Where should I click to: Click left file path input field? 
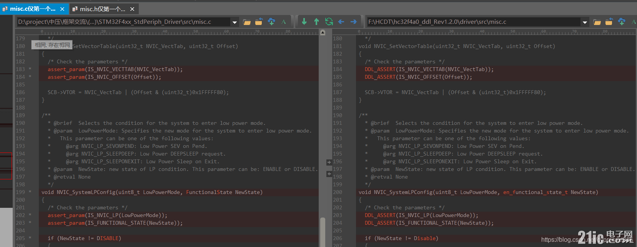[x=124, y=22]
